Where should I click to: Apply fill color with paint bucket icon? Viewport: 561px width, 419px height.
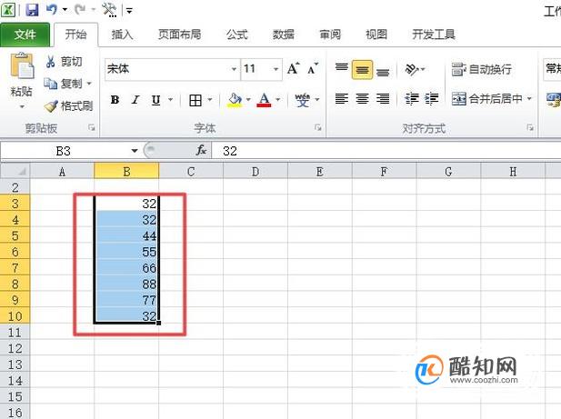[x=235, y=100]
